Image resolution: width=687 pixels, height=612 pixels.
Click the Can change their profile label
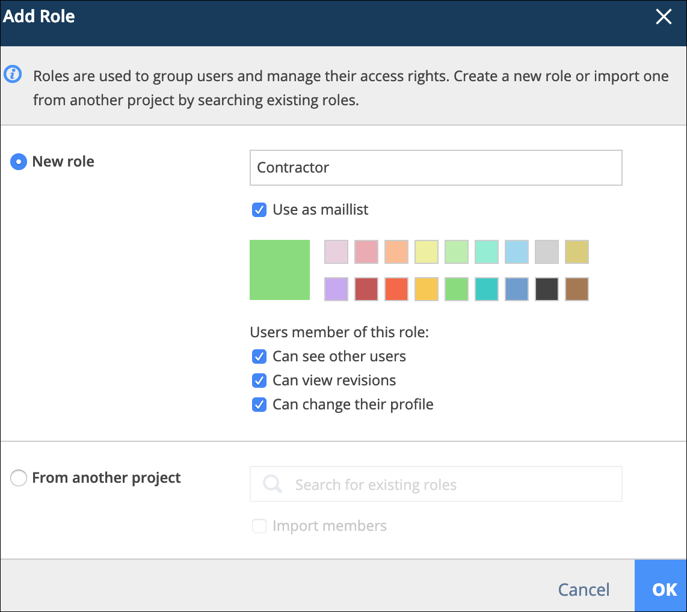pyautogui.click(x=353, y=405)
